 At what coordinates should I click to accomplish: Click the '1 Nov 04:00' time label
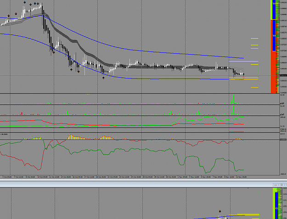[x=182, y=177]
